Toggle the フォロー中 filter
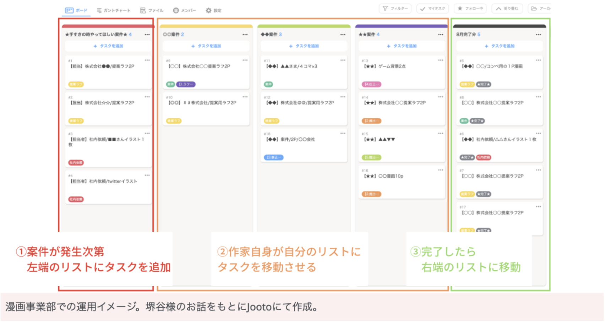The height and width of the screenshot is (322, 605). (x=470, y=9)
